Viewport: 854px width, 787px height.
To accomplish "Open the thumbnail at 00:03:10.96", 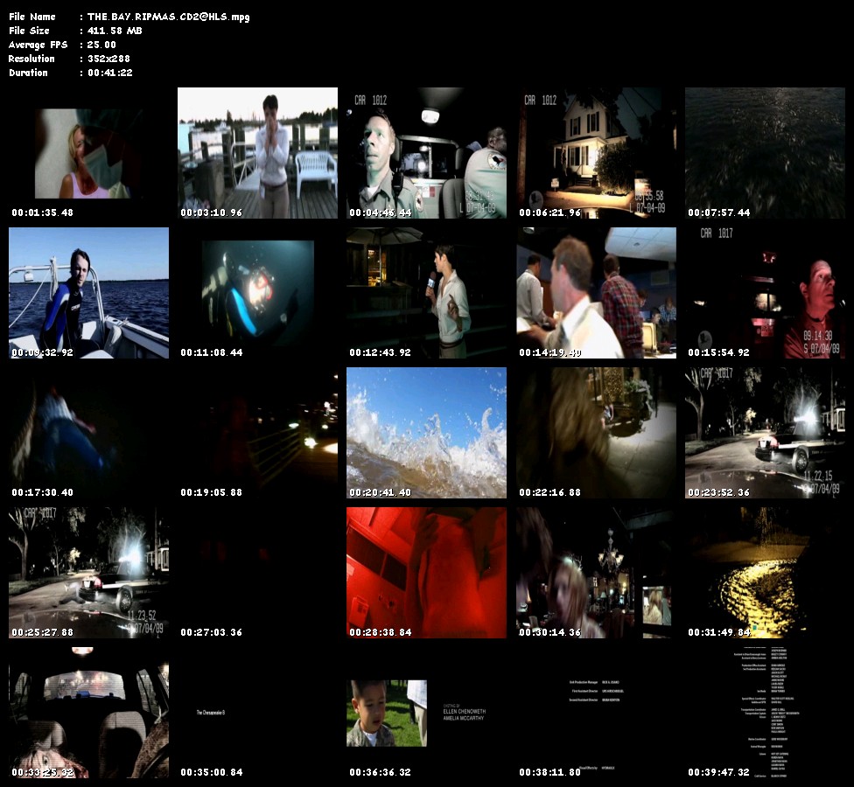I will pos(257,153).
